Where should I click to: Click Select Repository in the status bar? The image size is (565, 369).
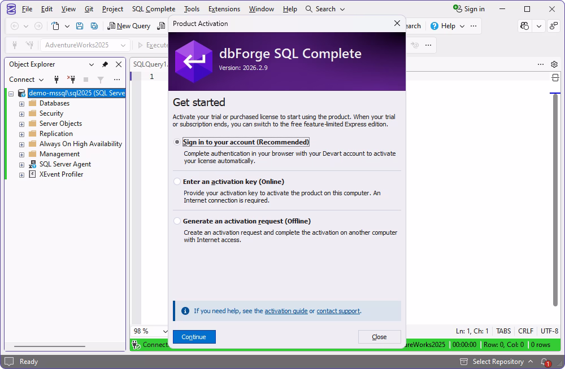coord(497,362)
